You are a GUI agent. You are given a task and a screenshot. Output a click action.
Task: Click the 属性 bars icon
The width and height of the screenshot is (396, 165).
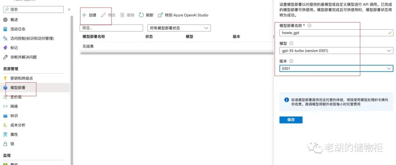(x=5, y=135)
